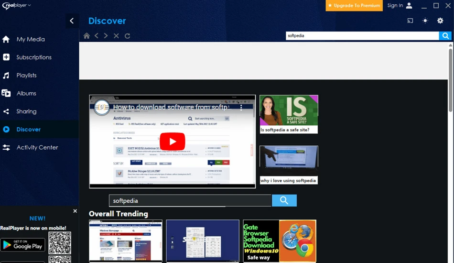Reload the Discover page
This screenshot has width=454, height=263.
click(x=127, y=36)
